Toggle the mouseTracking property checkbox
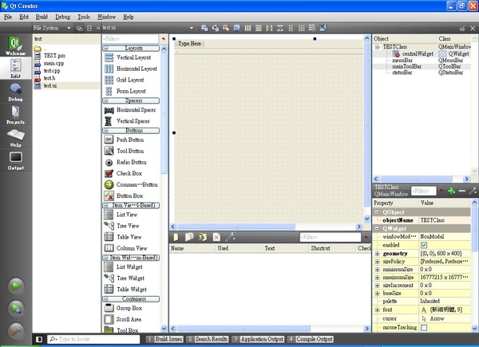Screen dimensions: 479x347 tap(424, 328)
